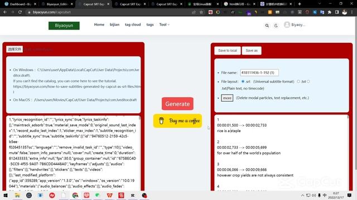Switch to the Biyaoyun_Editor browser tab
This screenshot has height=200, width=357.
57,4
